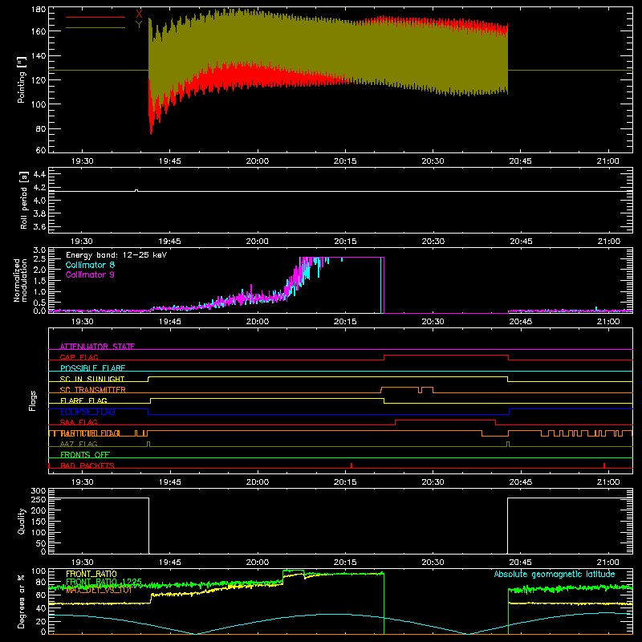This screenshot has height=642, width=642.
Task: Click the 20:45 tick label under Flags panel
Action: [520, 482]
